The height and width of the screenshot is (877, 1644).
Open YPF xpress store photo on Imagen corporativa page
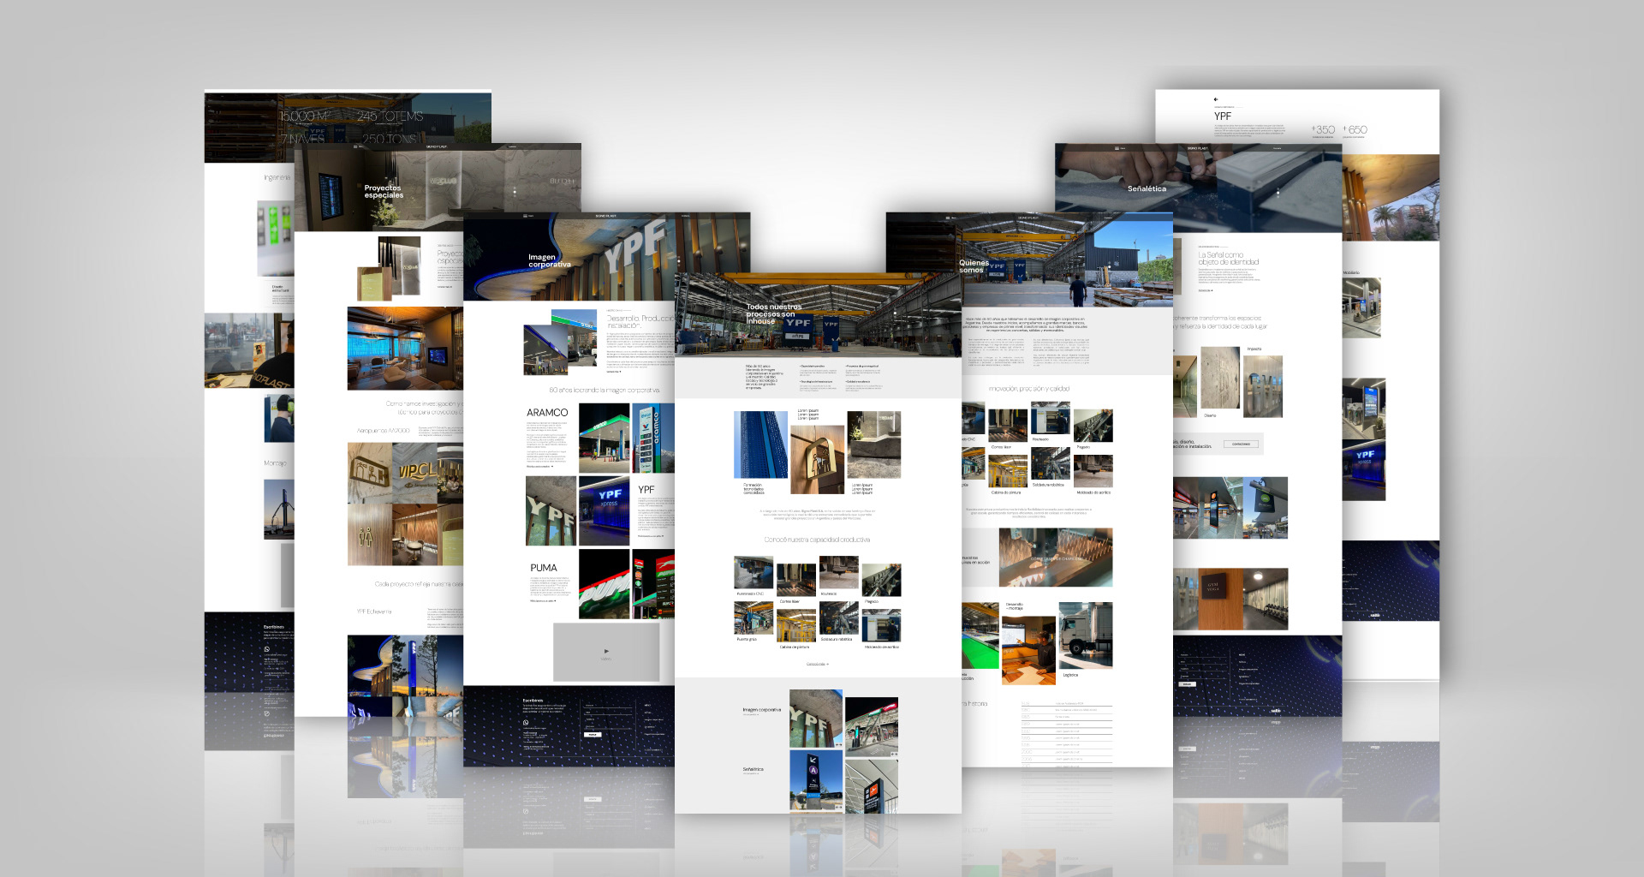coord(605,511)
